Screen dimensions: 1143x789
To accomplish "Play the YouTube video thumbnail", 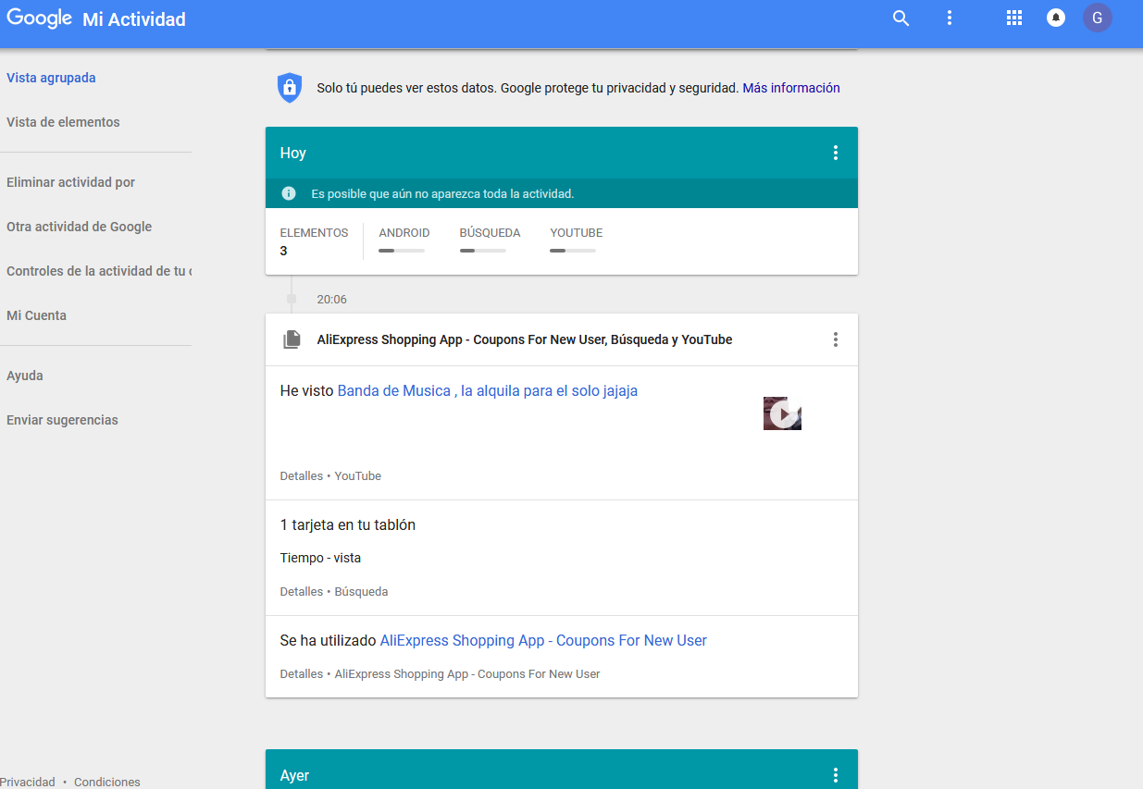I will [x=782, y=413].
